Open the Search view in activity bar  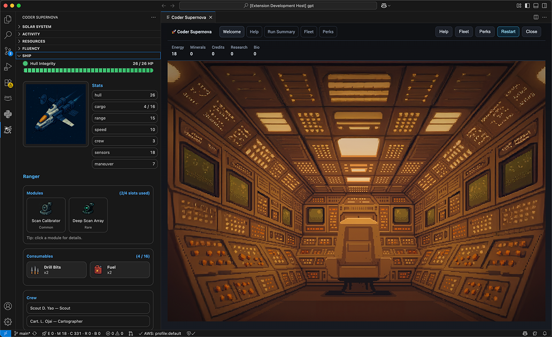(x=8, y=35)
